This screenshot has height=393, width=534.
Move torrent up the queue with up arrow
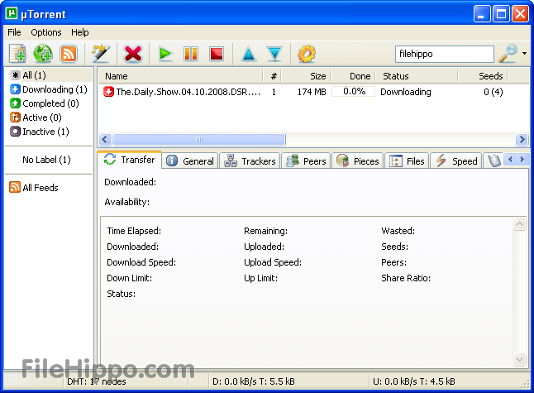(249, 54)
